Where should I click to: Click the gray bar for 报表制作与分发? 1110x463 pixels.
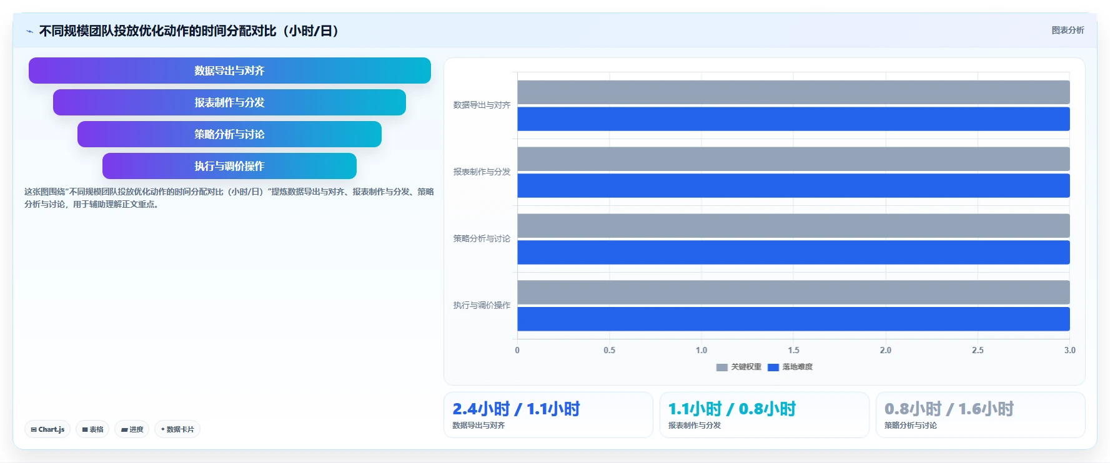tap(793, 159)
